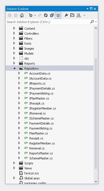Select IRegisterMember.cs file

point(42,108)
